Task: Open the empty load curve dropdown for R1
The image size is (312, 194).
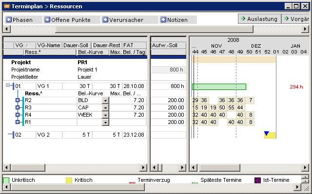Action: 105,122
